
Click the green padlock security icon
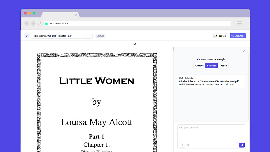[x=46, y=24]
